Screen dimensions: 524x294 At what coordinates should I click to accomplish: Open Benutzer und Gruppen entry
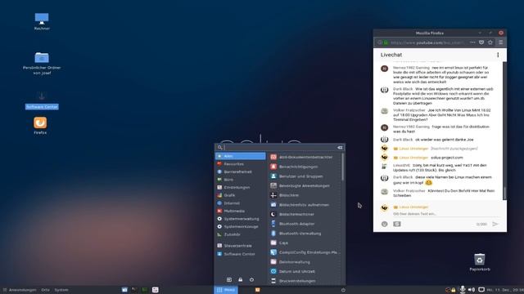point(305,176)
